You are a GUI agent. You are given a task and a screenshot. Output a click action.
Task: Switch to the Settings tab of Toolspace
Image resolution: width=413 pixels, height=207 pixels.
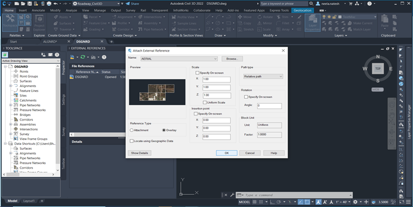point(63,99)
